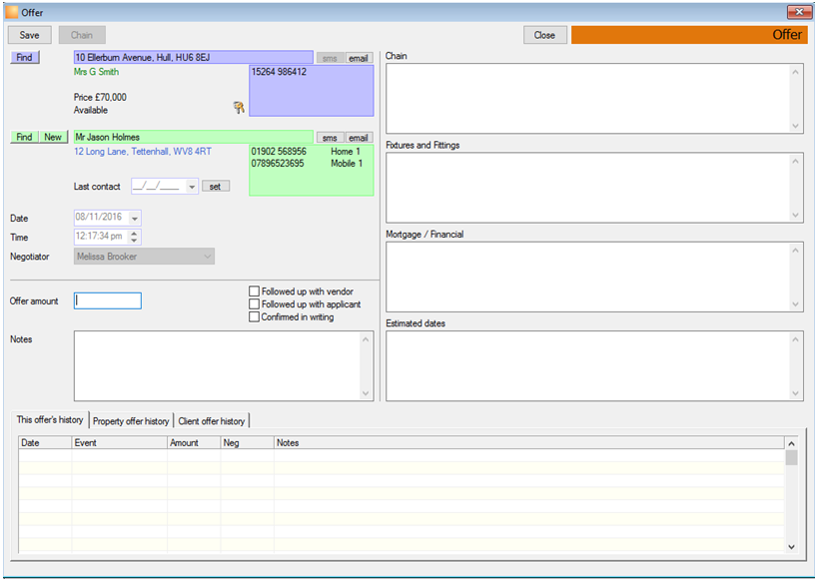Screen dimensions: 816x579
Task: Click the set button for Last contact
Action: [216, 187]
